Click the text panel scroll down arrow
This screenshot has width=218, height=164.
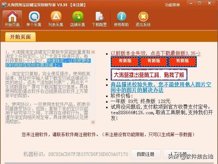coord(93,122)
